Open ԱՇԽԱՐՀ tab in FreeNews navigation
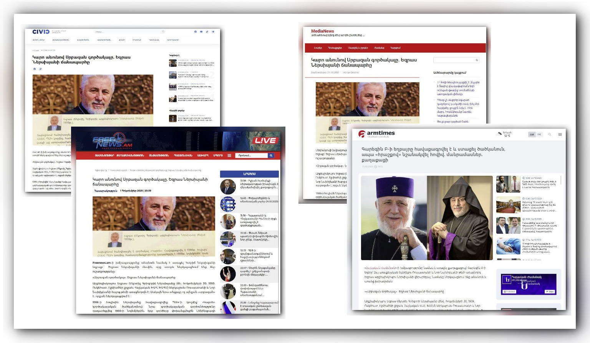This screenshot has height=343, width=590. [x=203, y=155]
